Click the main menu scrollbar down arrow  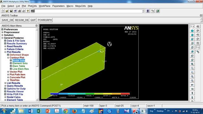click(x=37, y=100)
